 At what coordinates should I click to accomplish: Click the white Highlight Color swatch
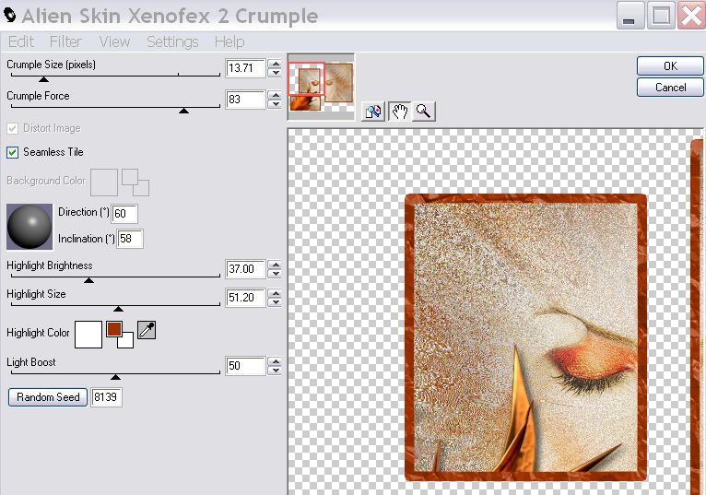(x=88, y=334)
